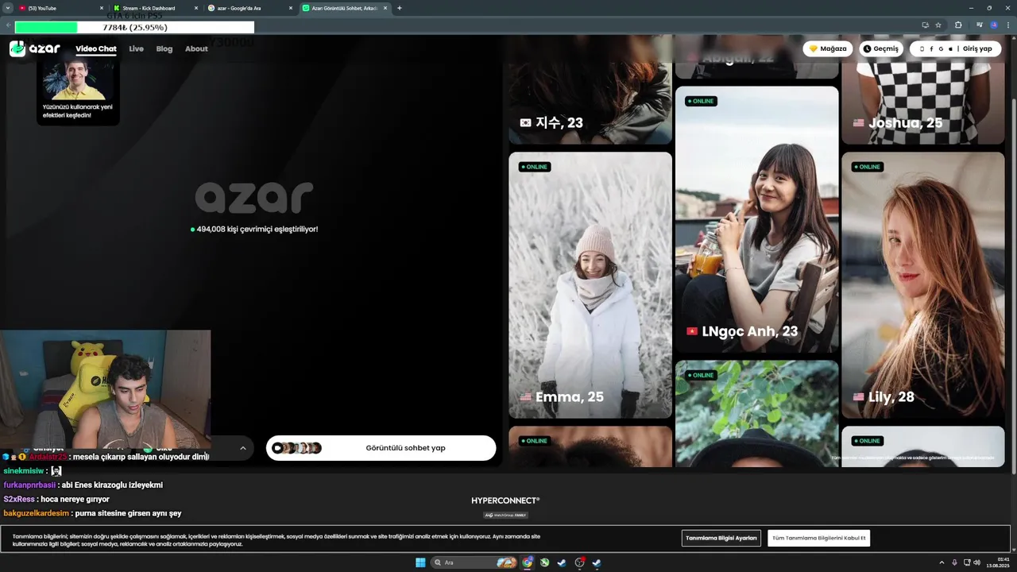Click the Azar logo in header
The image size is (1017, 572).
pos(35,48)
